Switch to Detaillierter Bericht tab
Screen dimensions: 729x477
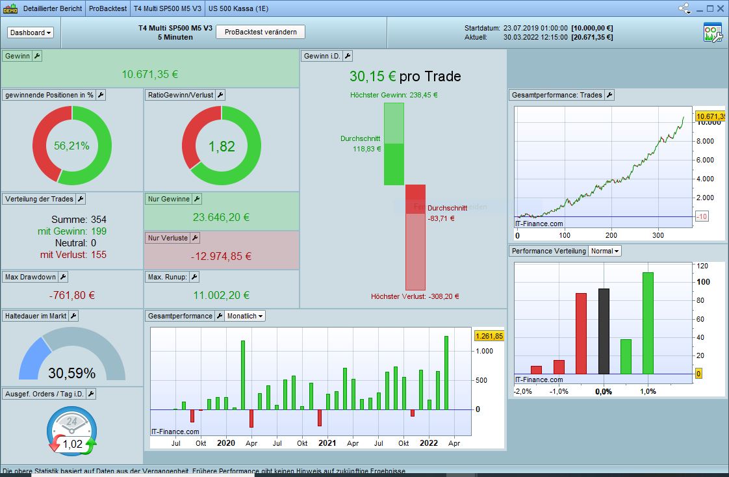click(x=52, y=8)
